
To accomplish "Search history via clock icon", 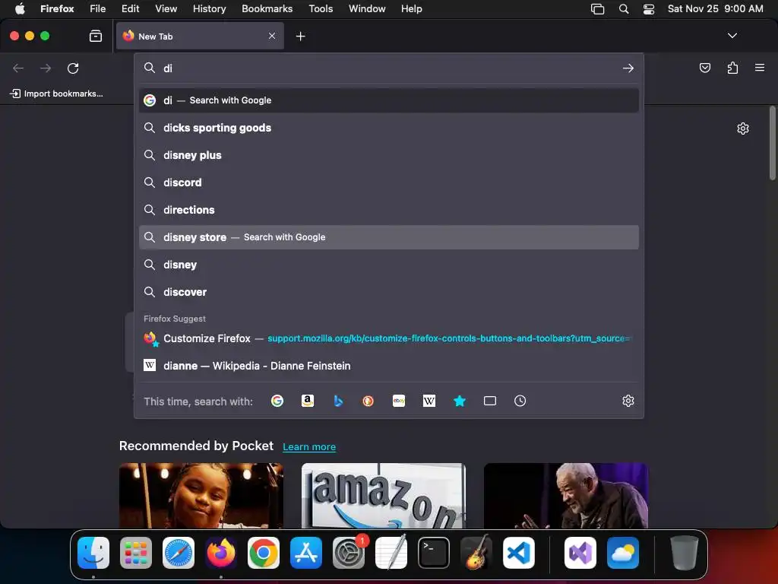I will point(520,401).
